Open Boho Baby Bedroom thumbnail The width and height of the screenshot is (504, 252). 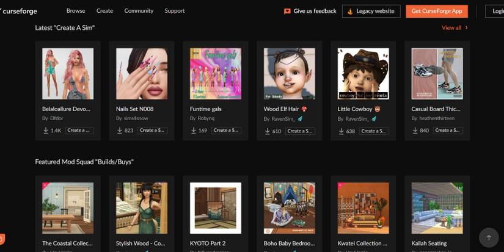pos(290,208)
